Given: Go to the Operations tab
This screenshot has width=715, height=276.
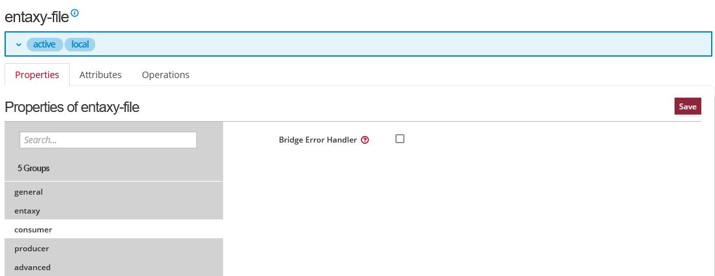Looking at the screenshot, I should click(x=166, y=75).
